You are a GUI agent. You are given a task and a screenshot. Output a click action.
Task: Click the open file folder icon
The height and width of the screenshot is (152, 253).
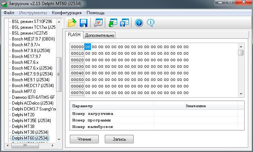[72, 23]
